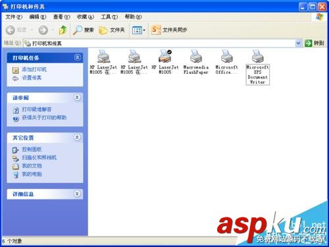
Task: Open 我的文档 (My Documents) link
Action: pos(32,166)
